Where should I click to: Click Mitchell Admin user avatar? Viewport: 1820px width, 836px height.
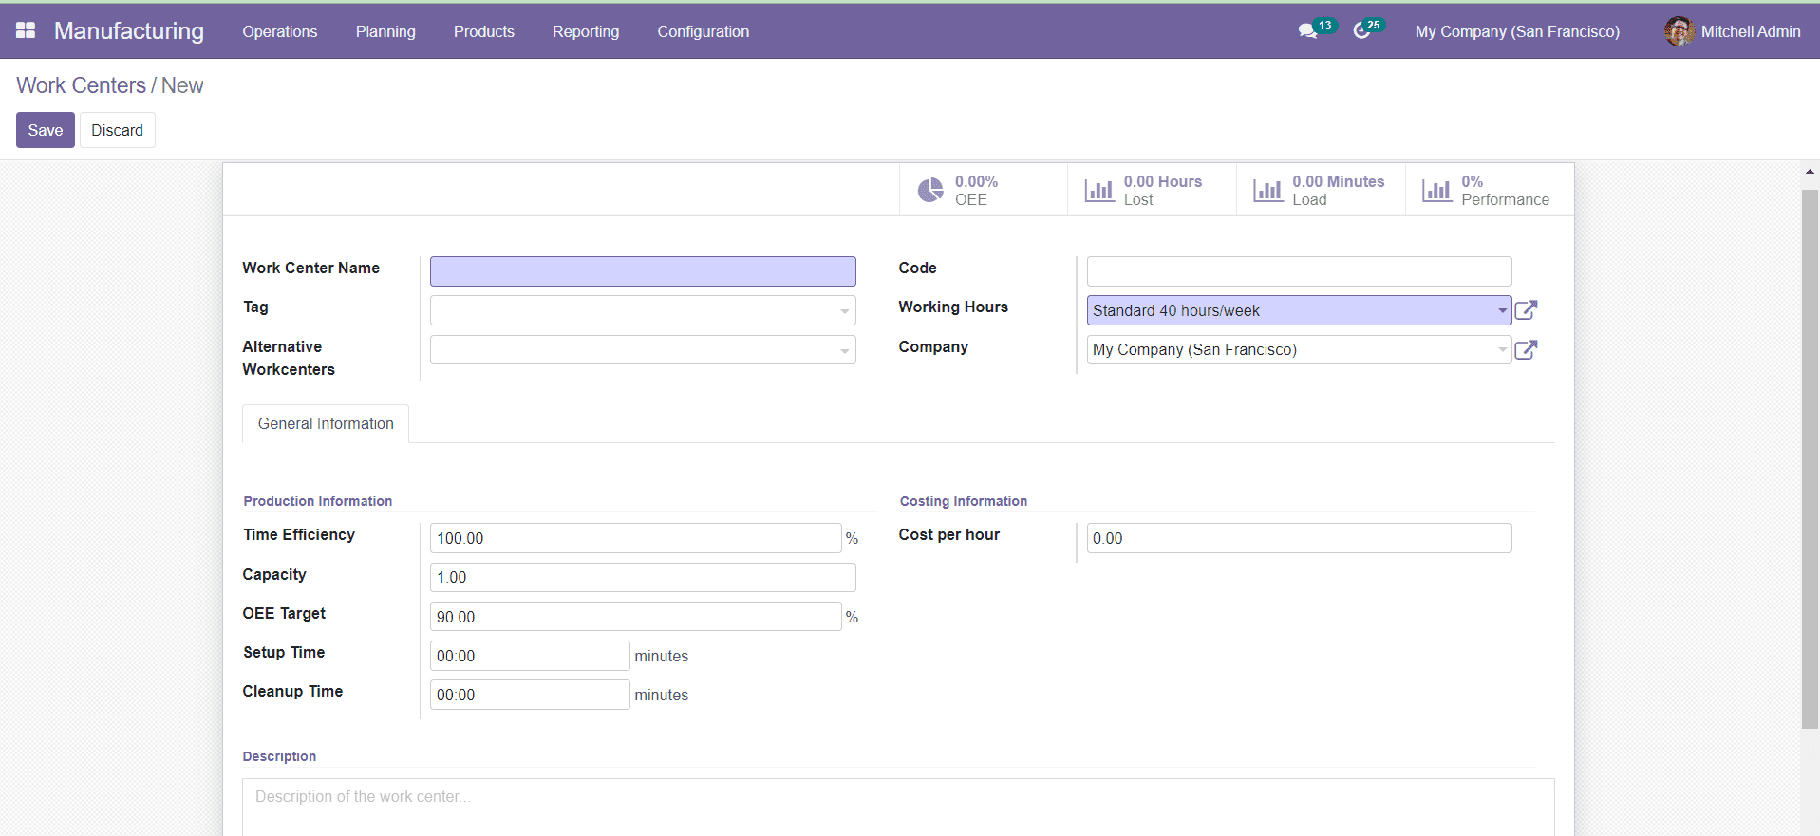pyautogui.click(x=1678, y=31)
